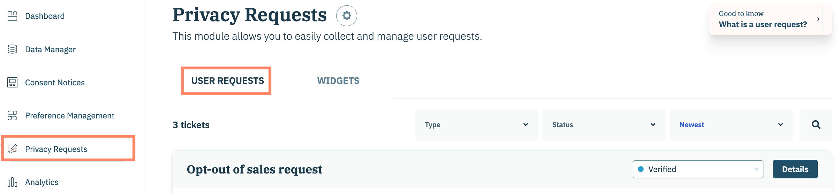Open the Verified ticket status dropdown
The height and width of the screenshot is (193, 837).
click(698, 169)
